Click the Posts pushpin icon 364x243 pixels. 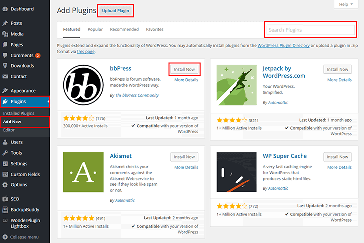(x=5, y=23)
